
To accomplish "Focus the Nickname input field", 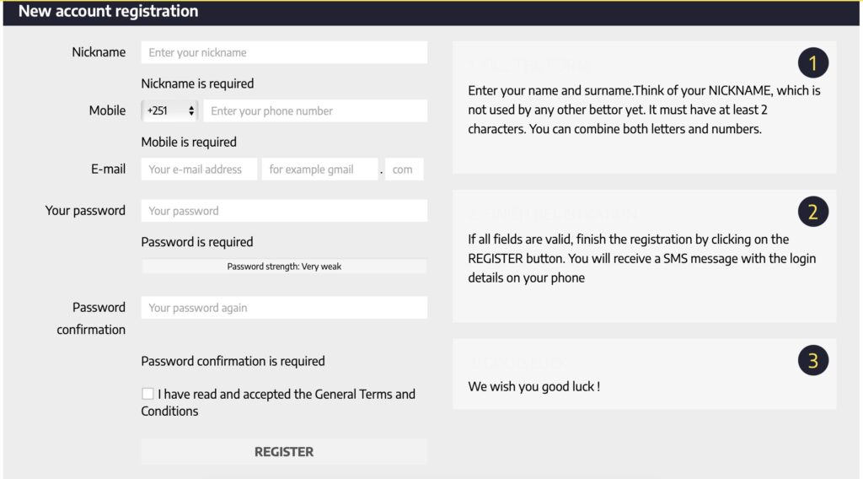I will (x=284, y=52).
